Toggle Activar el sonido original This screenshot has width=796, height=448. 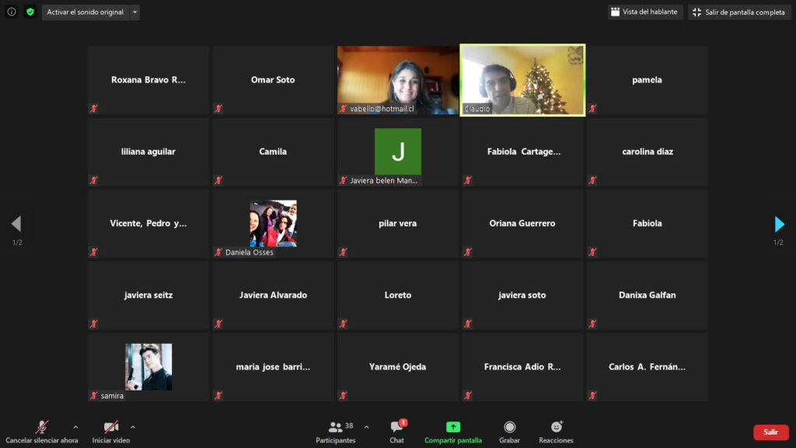[x=85, y=12]
